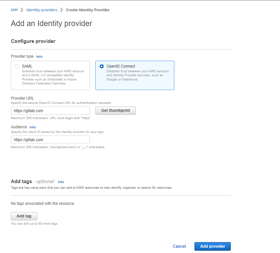Click the Create Identity Provider breadcrumb item
The width and height of the screenshot is (280, 253).
click(x=87, y=10)
